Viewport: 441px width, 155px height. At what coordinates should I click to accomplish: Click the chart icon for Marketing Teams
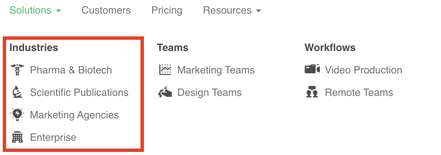(165, 70)
